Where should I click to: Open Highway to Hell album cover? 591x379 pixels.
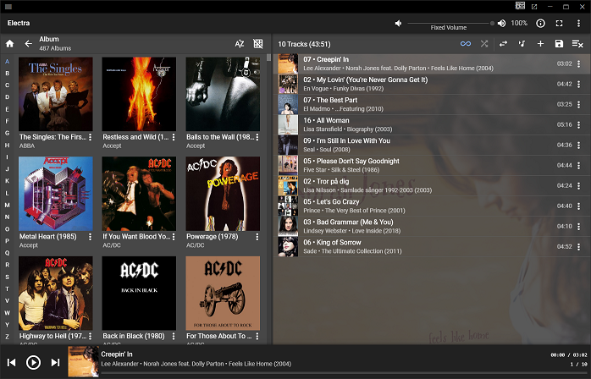[55, 293]
